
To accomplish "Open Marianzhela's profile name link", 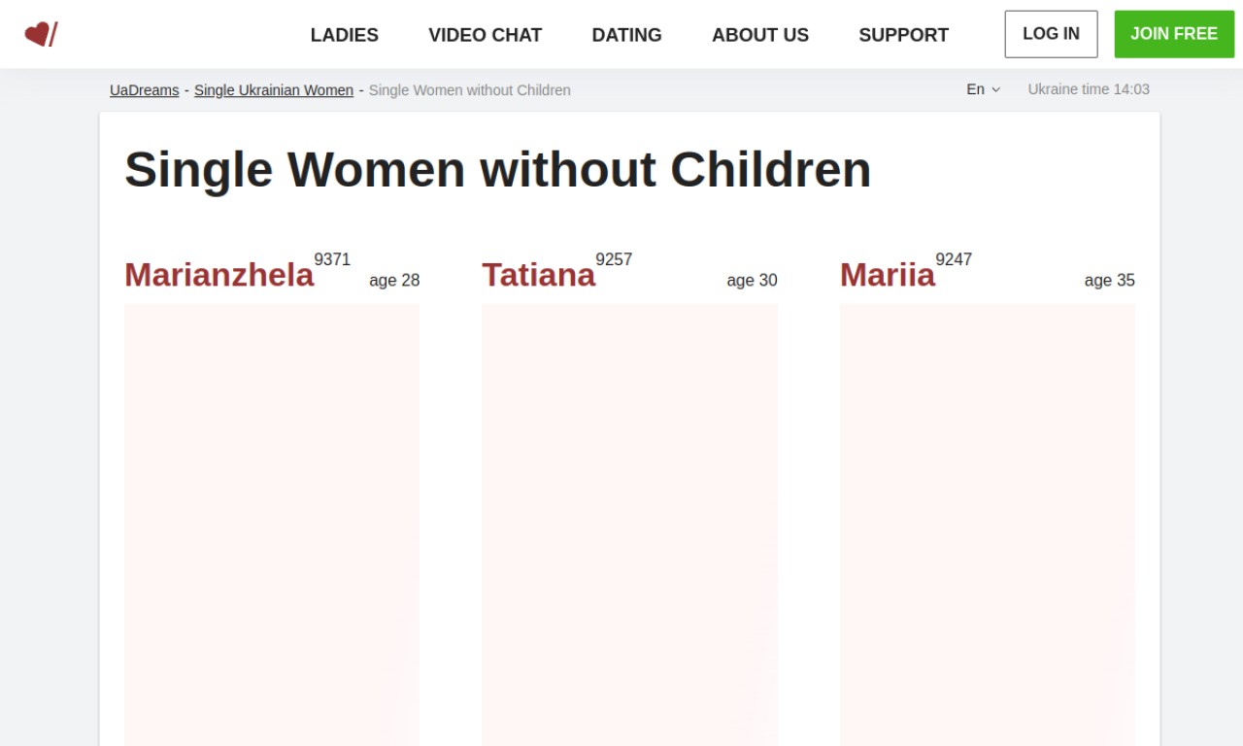I will (218, 275).
